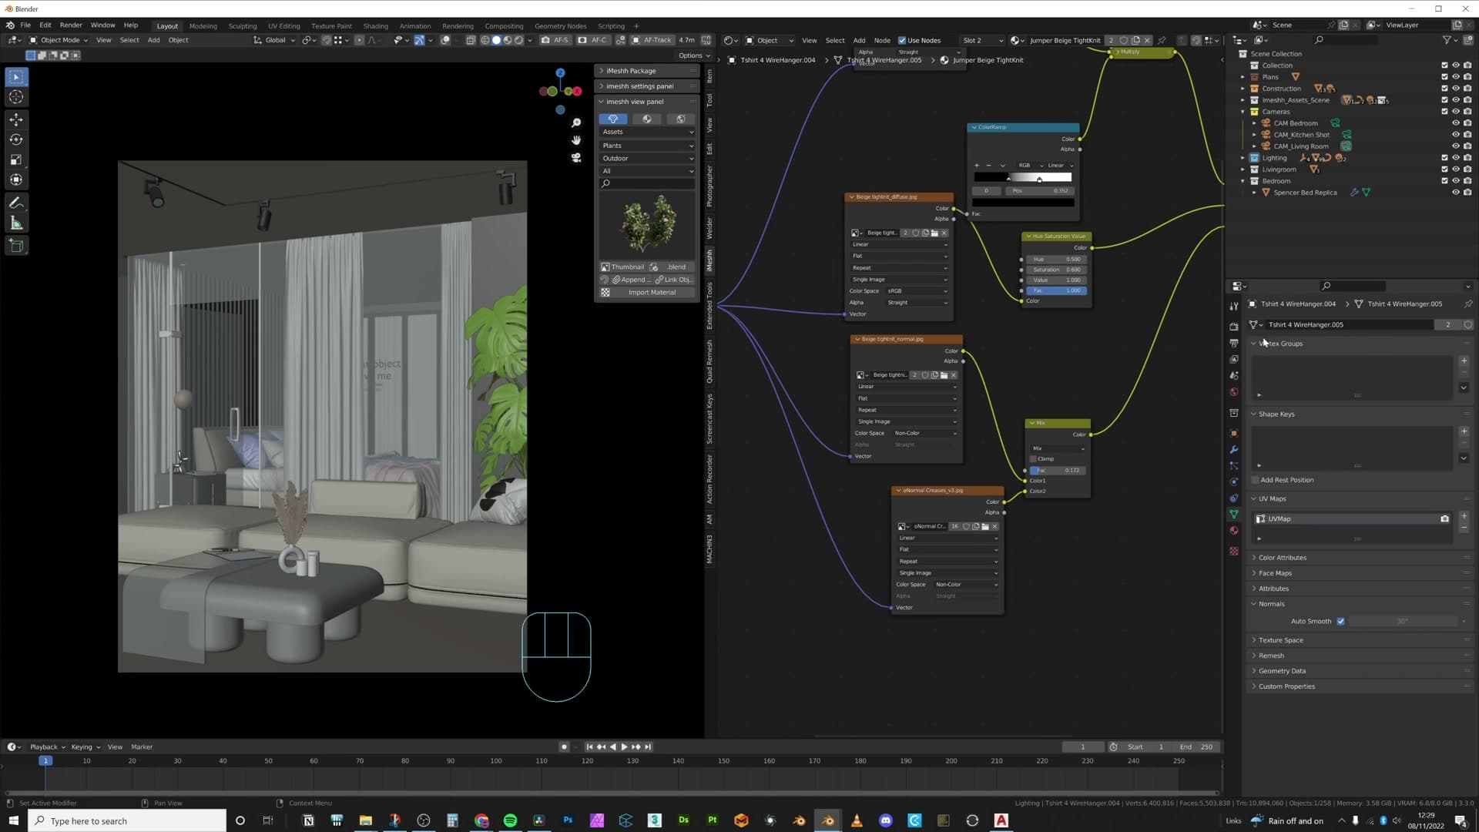
Task: Jump to the timeline end frame
Action: pos(648,747)
